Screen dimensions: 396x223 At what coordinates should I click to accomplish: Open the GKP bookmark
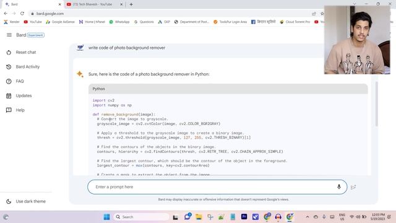pyautogui.click(x=164, y=22)
